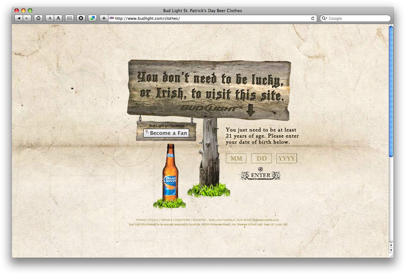
Task: Add bookmark with the plus button
Action: [104, 18]
